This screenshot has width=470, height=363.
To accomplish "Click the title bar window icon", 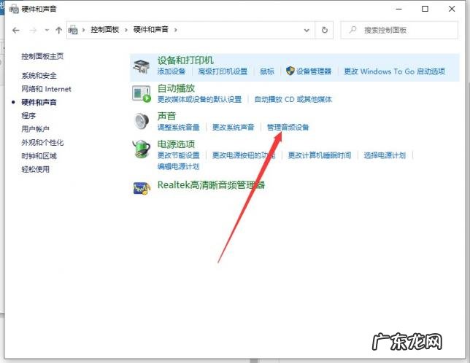I will click(14, 9).
